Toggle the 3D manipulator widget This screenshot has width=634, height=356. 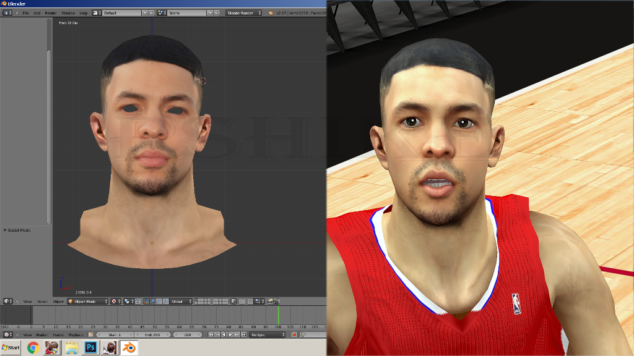point(146,301)
